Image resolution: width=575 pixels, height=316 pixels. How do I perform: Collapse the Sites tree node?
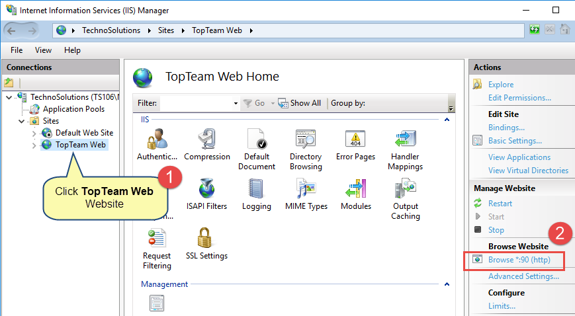[x=22, y=122]
